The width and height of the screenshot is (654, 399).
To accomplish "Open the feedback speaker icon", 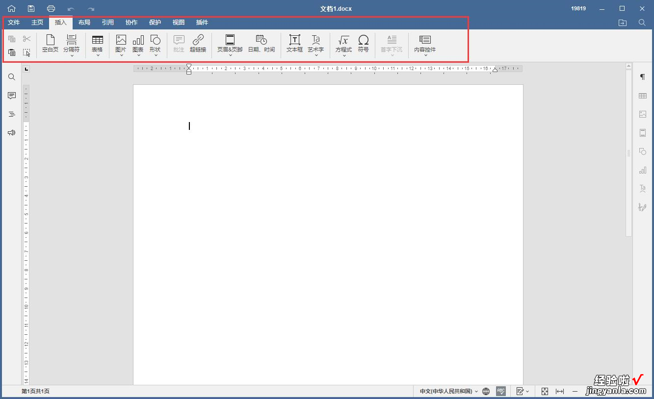I will pyautogui.click(x=12, y=133).
